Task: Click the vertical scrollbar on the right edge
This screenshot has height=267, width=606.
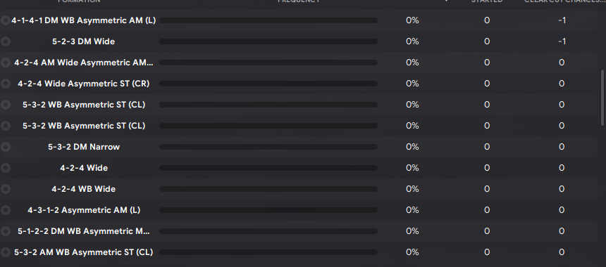Action: [x=602, y=98]
